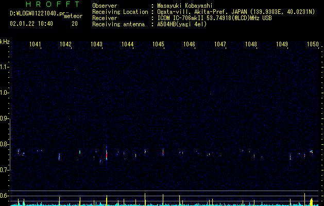Click the meteor count value 20
Image resolution: width=324 pixels, height=206 pixels.
(75, 24)
